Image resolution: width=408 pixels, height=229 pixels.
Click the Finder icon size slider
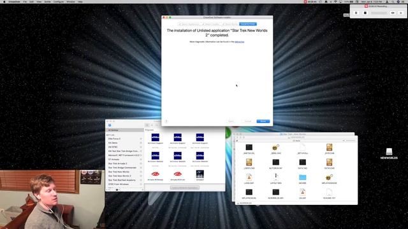point(350,141)
